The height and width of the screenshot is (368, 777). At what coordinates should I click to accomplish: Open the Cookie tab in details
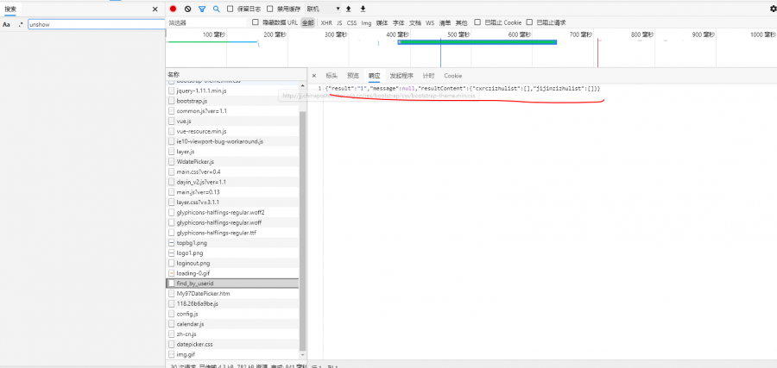pos(452,76)
